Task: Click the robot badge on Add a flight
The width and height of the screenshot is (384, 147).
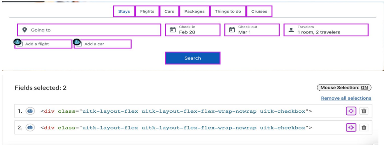Action: click(17, 42)
